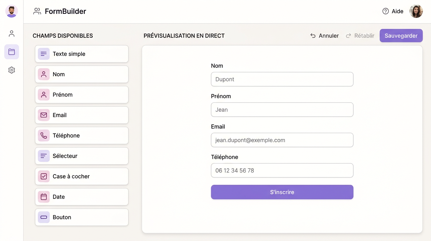Viewport: 431px width, 241px height.
Task: Click the FormBuilder logo icon
Action: (x=37, y=11)
